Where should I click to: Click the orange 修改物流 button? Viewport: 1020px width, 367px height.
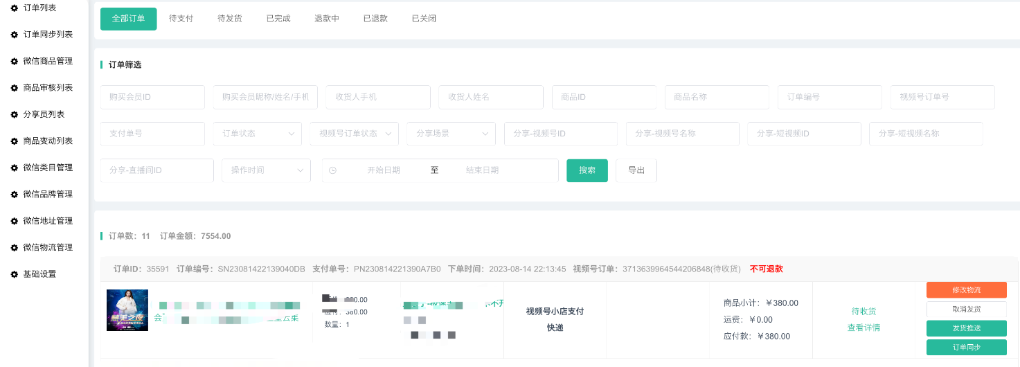point(966,289)
